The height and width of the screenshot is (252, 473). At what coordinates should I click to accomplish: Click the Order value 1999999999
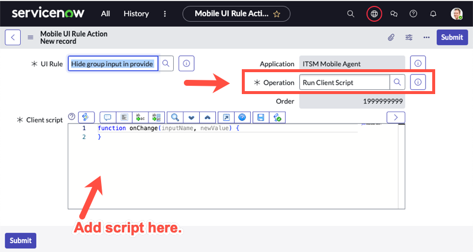tap(352, 101)
